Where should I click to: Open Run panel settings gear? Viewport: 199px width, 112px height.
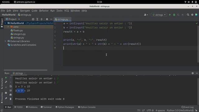[193, 73]
